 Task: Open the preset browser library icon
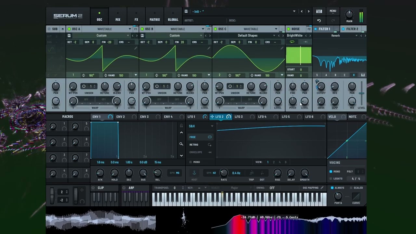(319, 11)
